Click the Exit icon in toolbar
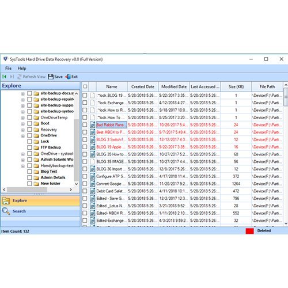 point(68,77)
